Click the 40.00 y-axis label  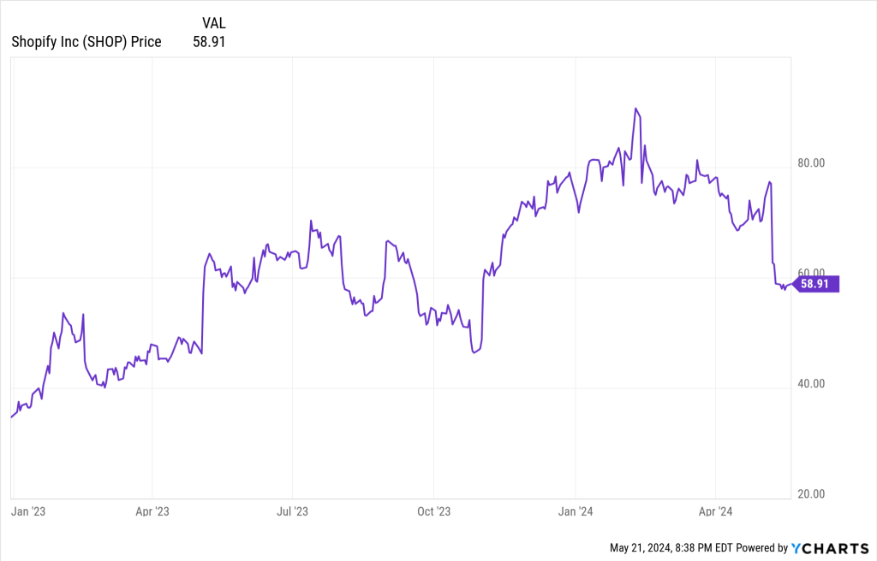pos(812,384)
